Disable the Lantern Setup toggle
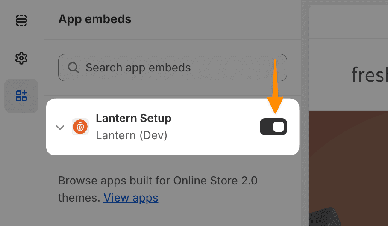Image resolution: width=388 pixels, height=226 pixels. (273, 127)
